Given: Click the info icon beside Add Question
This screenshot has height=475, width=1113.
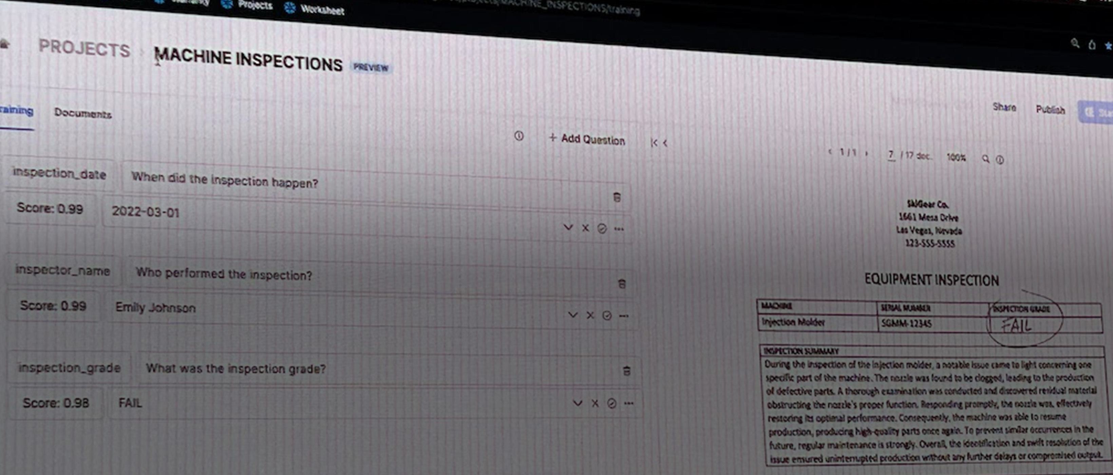Looking at the screenshot, I should (x=519, y=136).
